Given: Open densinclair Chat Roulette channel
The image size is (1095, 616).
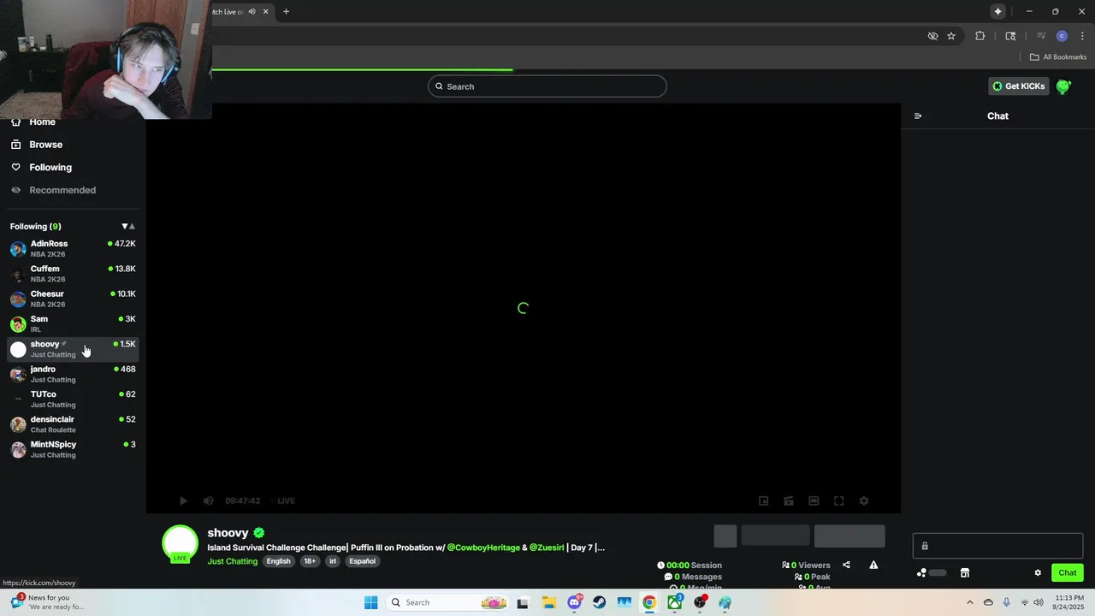Looking at the screenshot, I should (x=73, y=424).
